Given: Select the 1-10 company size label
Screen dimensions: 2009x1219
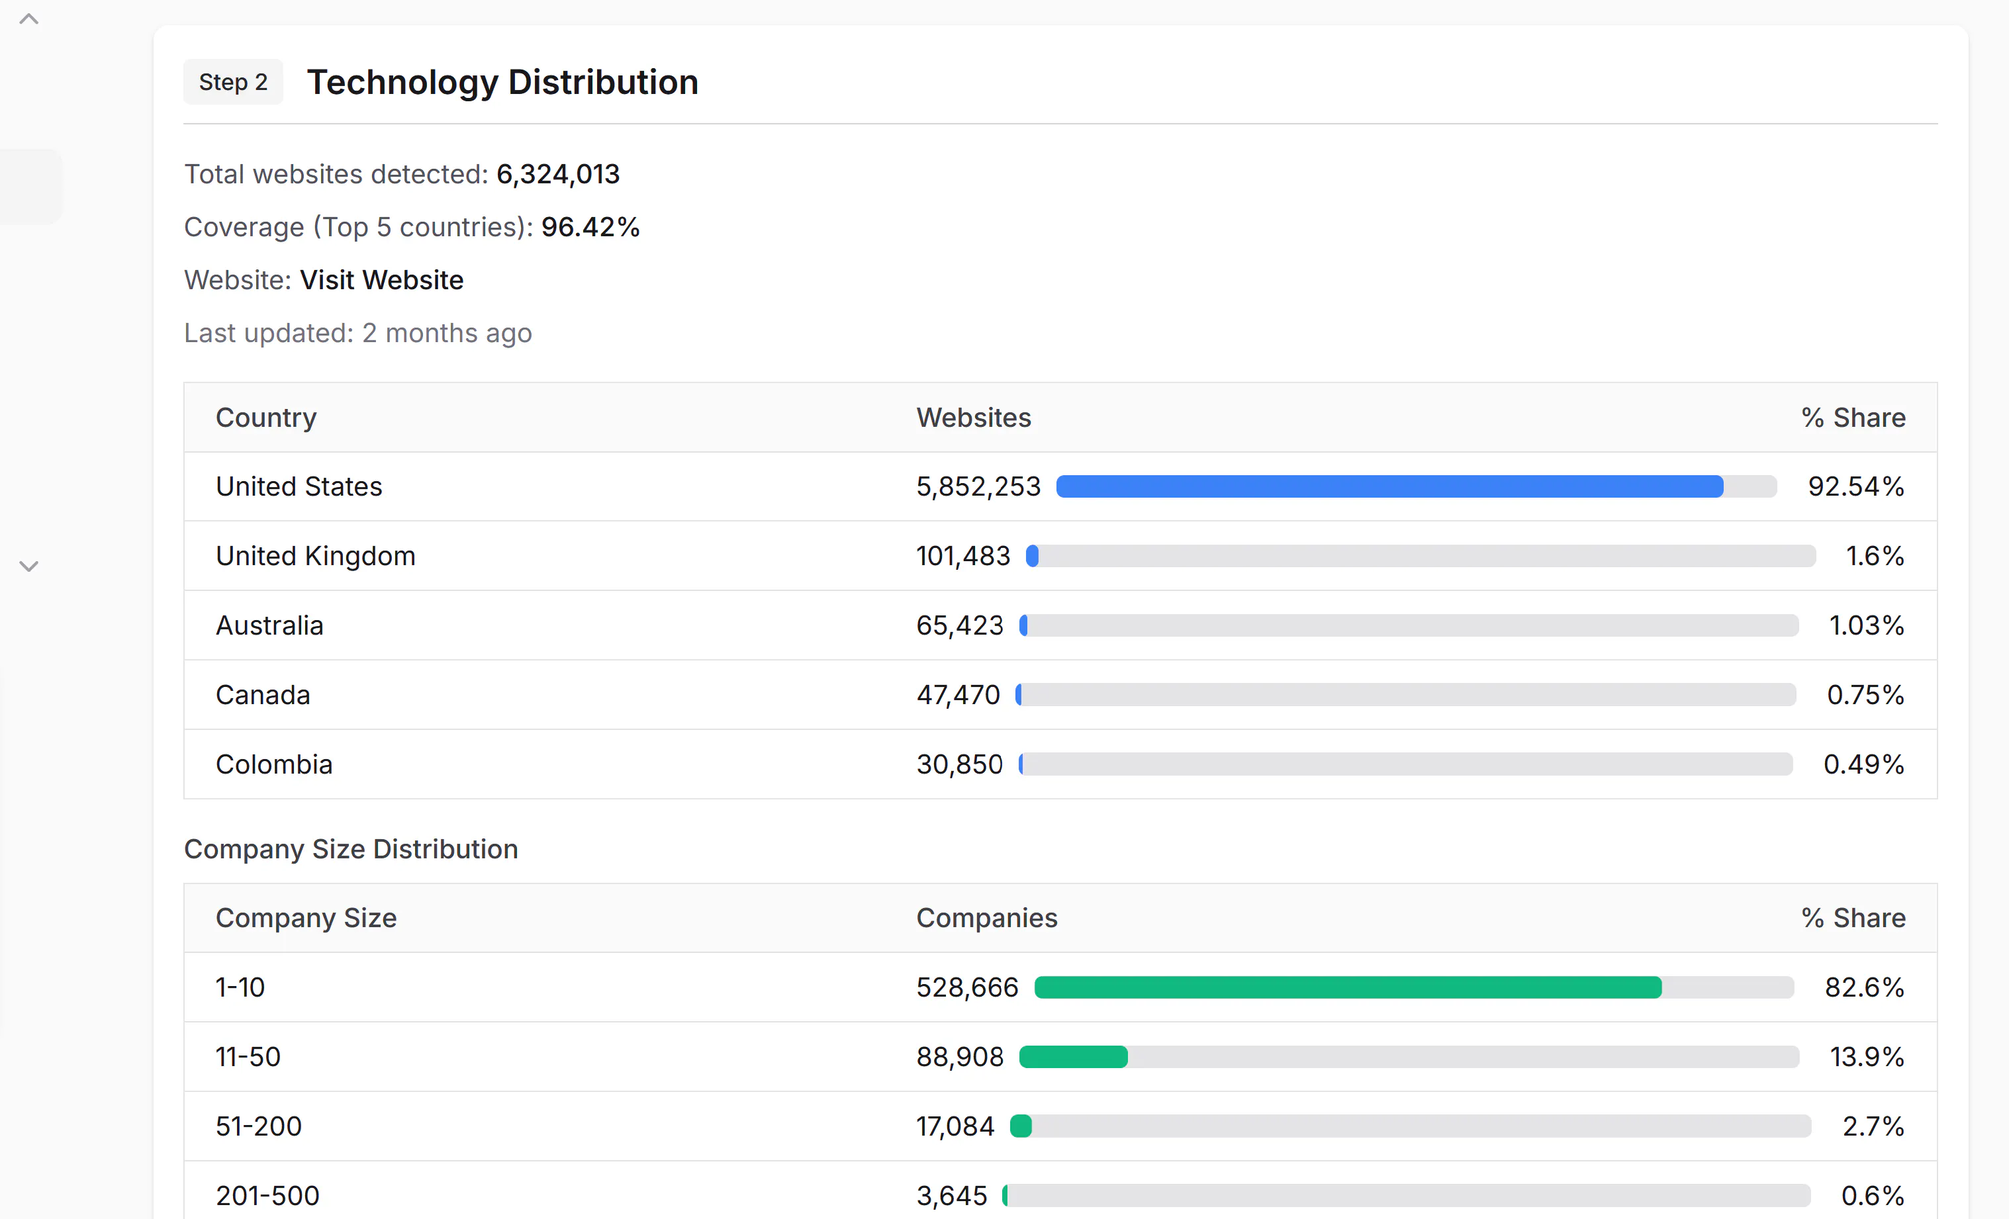Looking at the screenshot, I should coord(240,987).
